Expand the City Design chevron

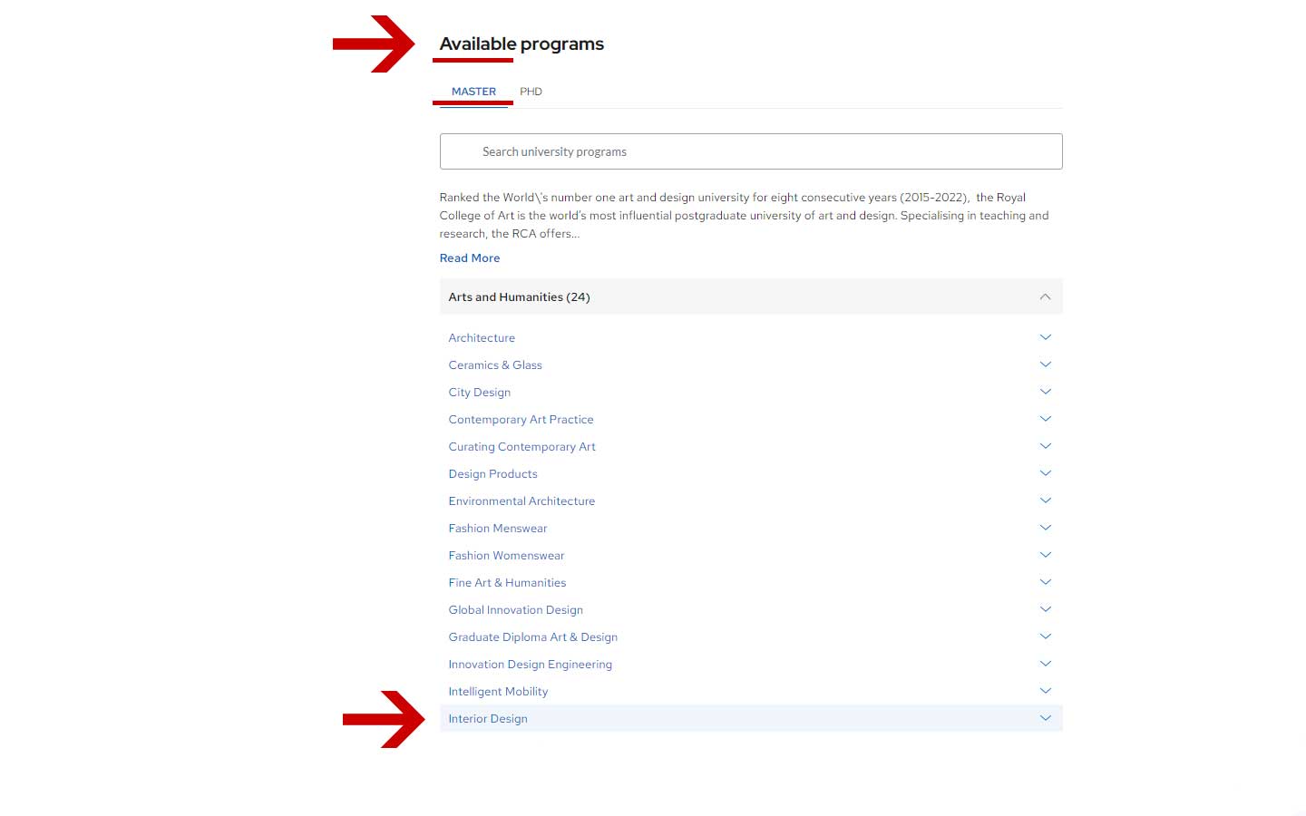[1045, 392]
